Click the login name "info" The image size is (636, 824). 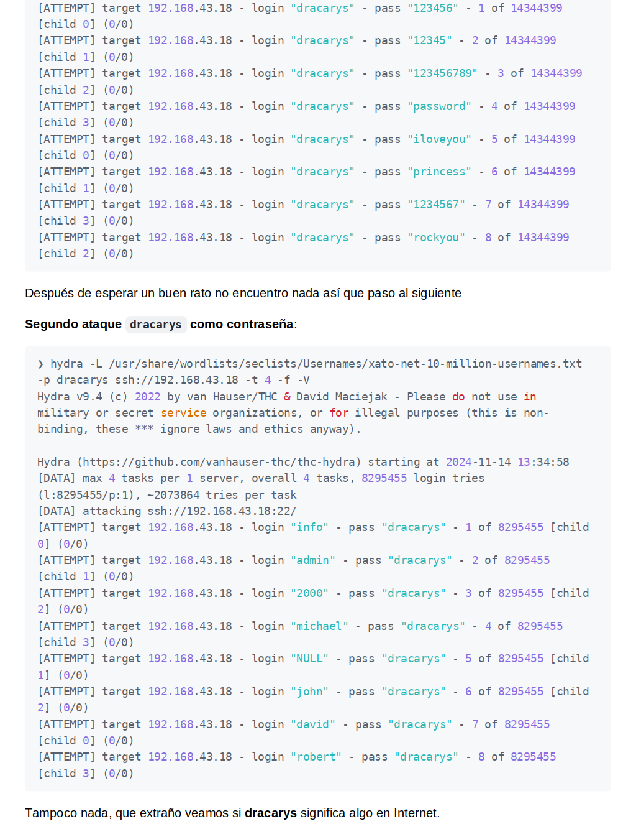310,527
